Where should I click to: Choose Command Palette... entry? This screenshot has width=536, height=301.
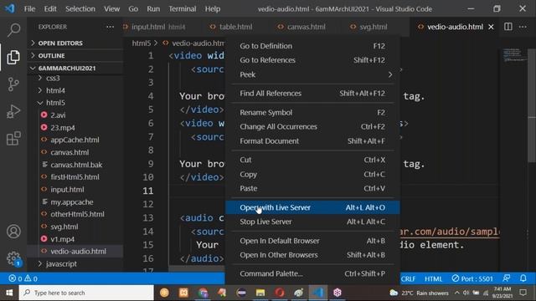coord(312,273)
